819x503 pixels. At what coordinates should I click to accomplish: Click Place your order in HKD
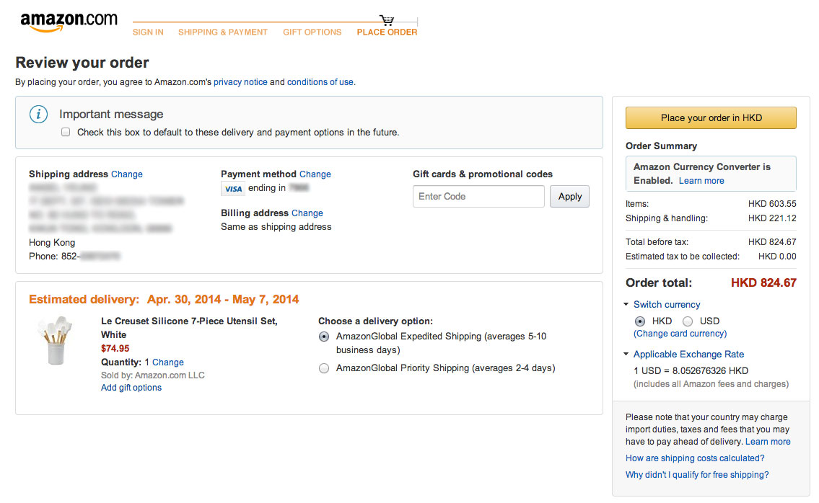click(711, 117)
